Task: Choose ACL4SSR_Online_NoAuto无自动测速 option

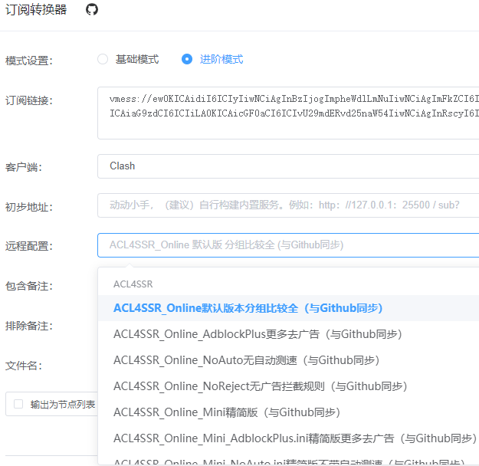Action: click(x=288, y=360)
